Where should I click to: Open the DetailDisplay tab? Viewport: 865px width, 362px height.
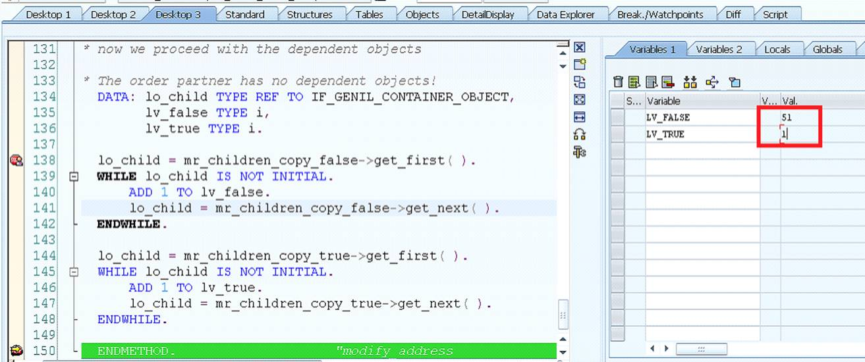[x=488, y=14]
